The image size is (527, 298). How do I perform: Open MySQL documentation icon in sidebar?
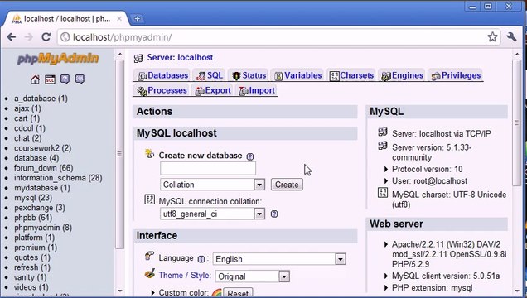click(x=80, y=79)
